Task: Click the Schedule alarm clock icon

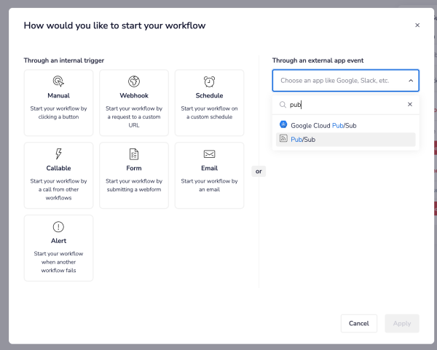Action: 210,81
